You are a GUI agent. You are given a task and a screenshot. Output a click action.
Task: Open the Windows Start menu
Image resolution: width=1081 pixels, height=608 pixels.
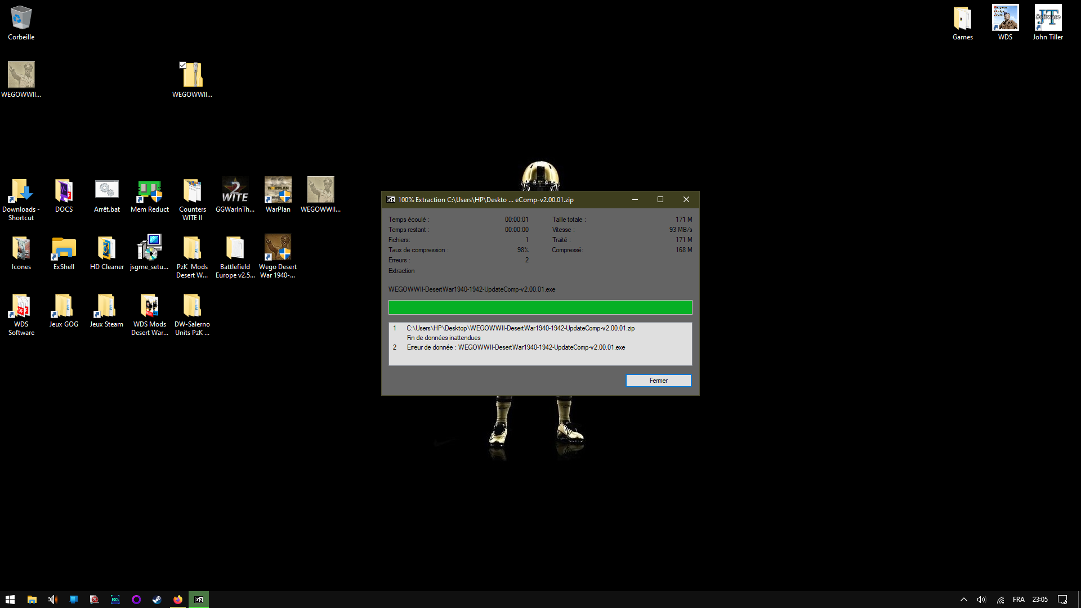coord(10,600)
